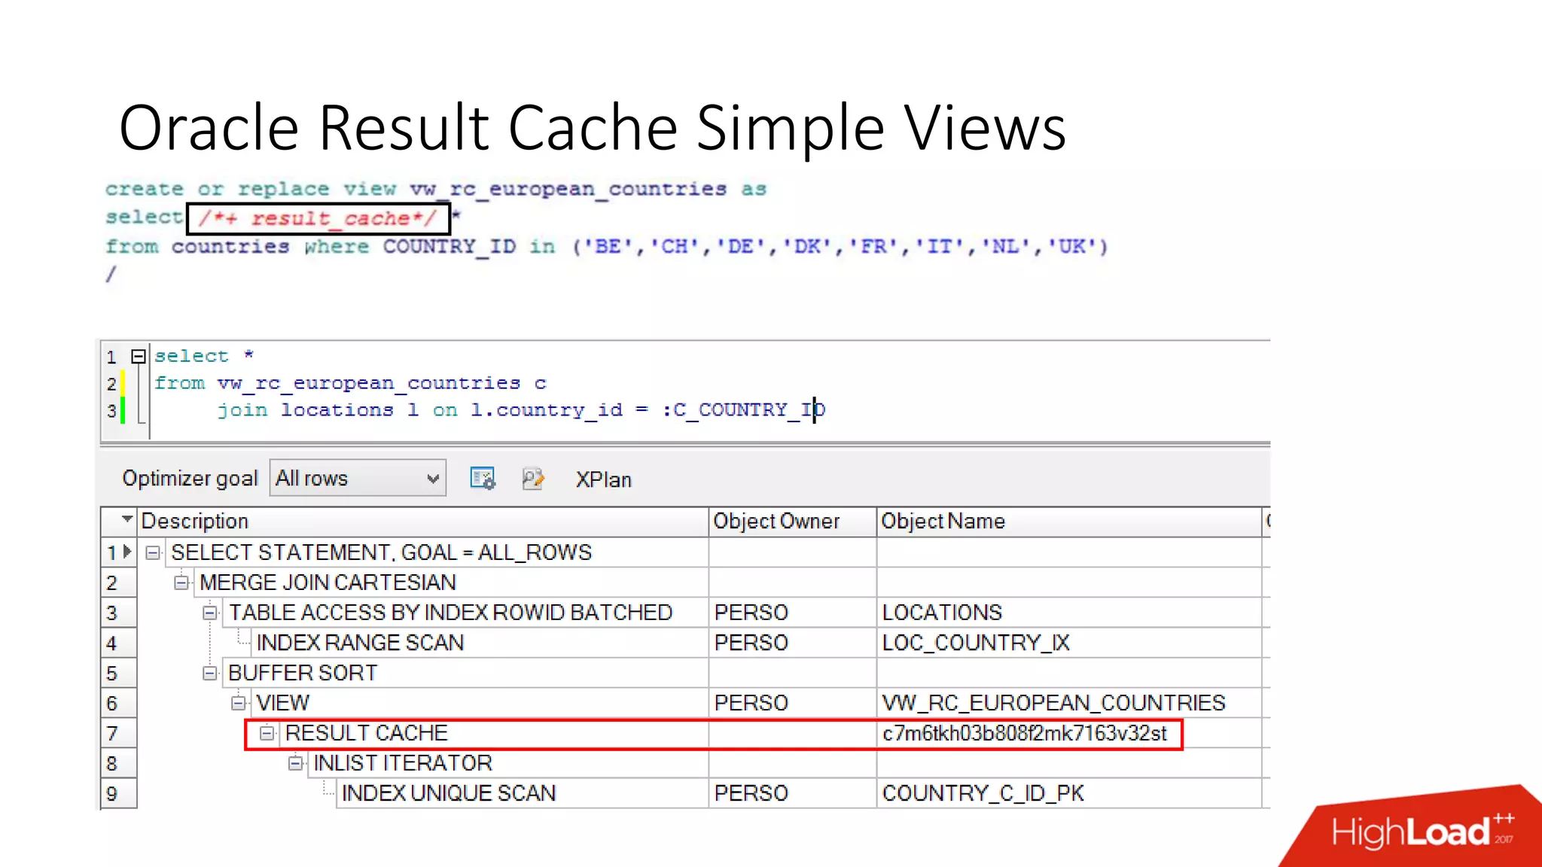Open the Optimizer goal 'All rows' dropdown

[358, 478]
